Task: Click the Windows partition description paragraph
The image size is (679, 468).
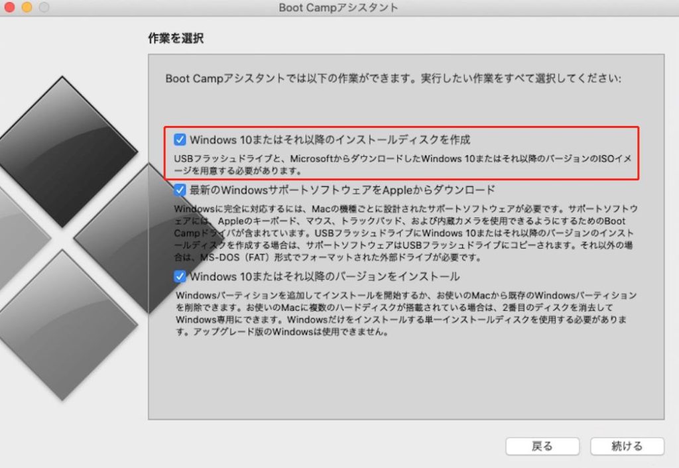Action: 406,314
